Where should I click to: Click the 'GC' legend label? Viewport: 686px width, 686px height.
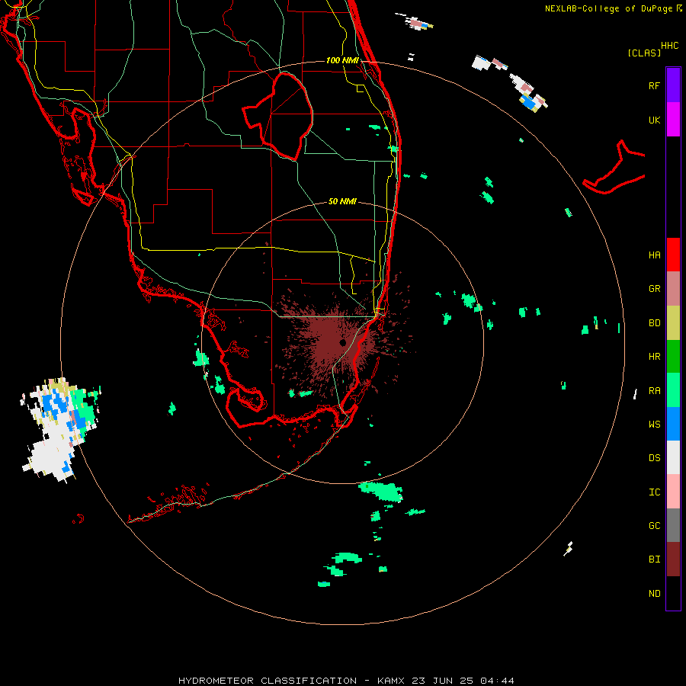pos(654,526)
